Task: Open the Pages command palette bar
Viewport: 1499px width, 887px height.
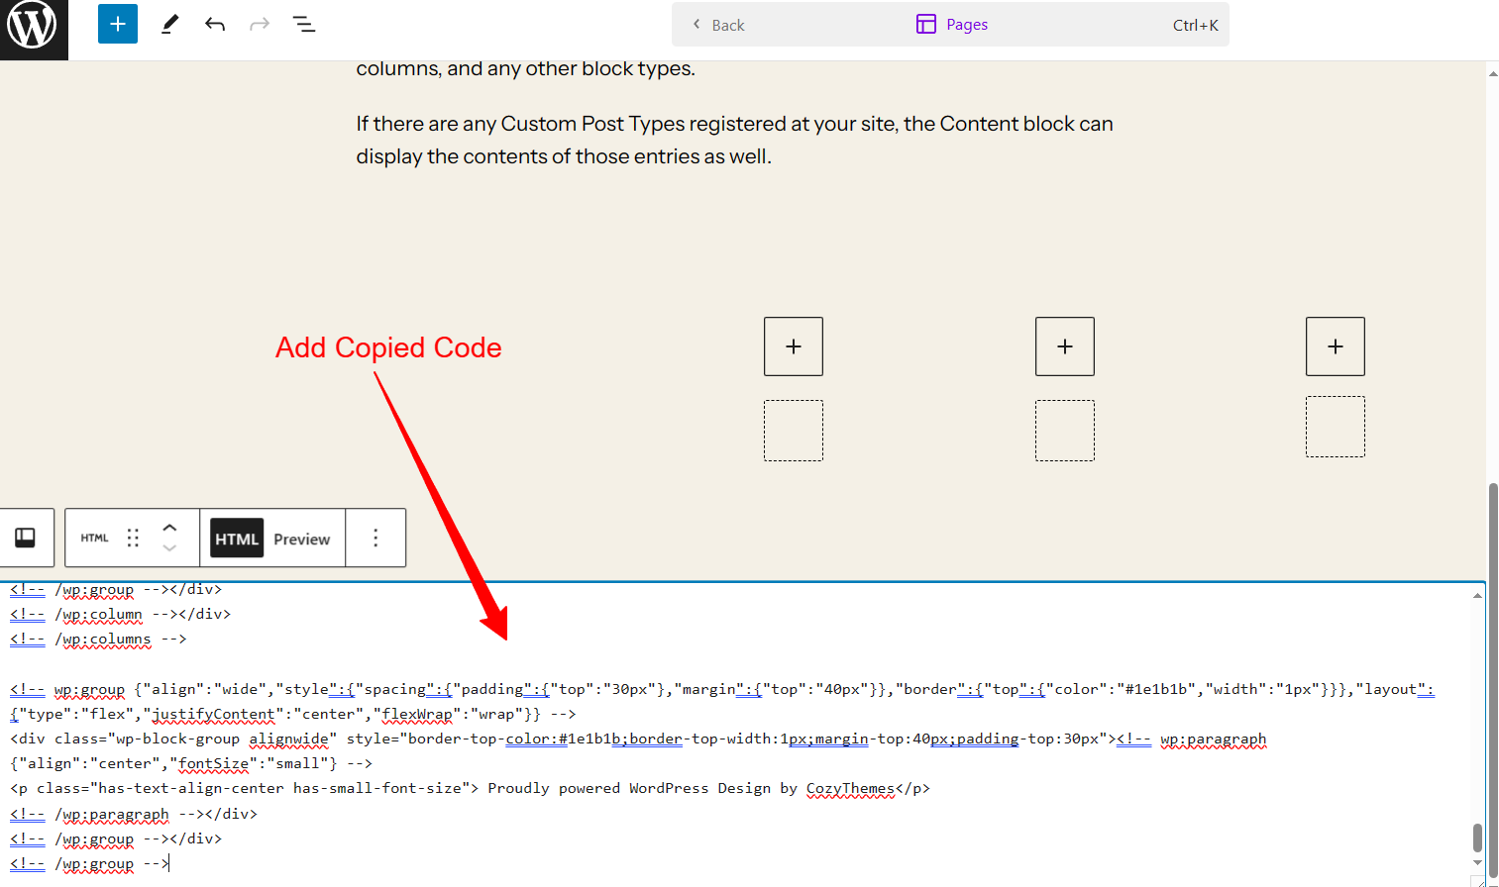Action: (950, 25)
